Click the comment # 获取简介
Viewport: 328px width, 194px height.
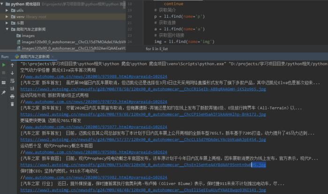165,10
